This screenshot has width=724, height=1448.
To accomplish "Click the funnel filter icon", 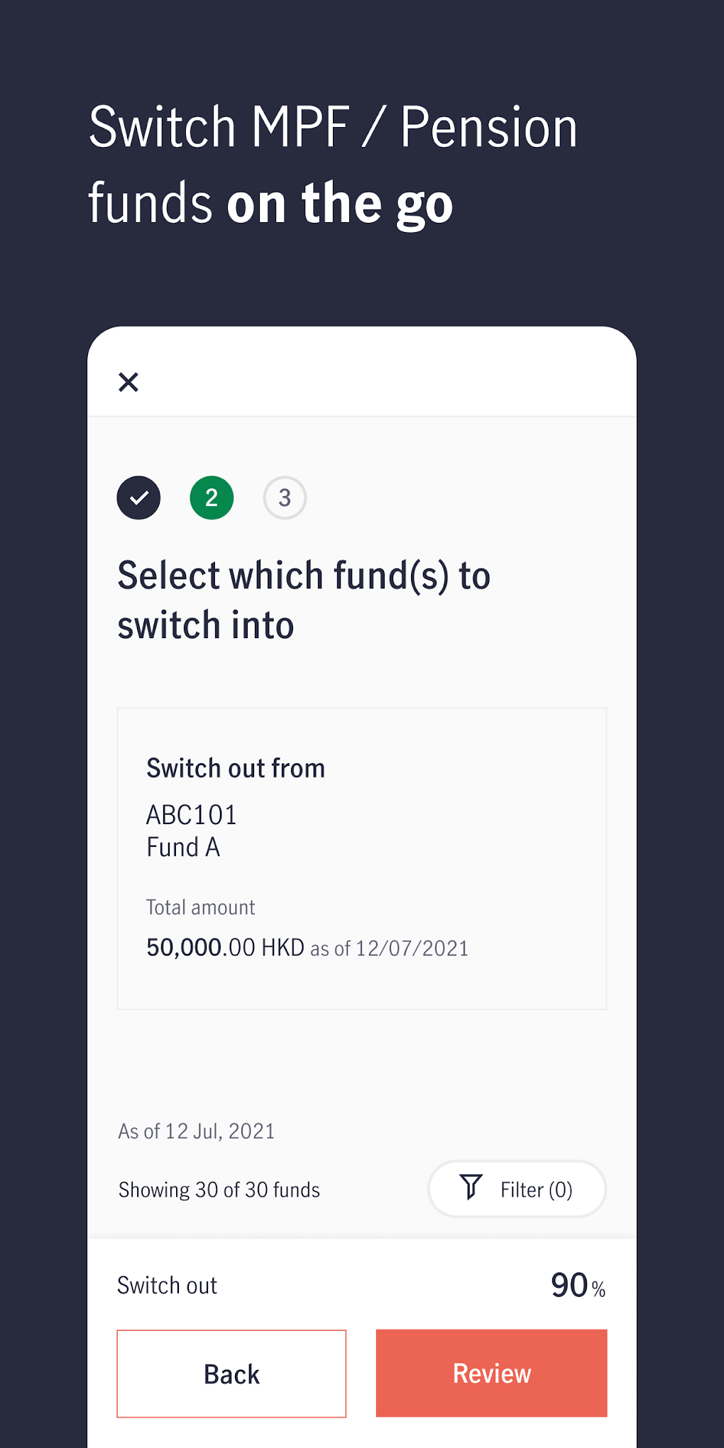I will tap(471, 1187).
